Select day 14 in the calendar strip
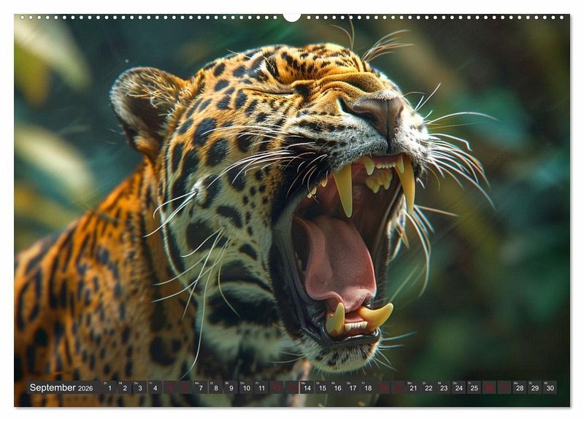This screenshot has height=421, width=584. [x=307, y=388]
